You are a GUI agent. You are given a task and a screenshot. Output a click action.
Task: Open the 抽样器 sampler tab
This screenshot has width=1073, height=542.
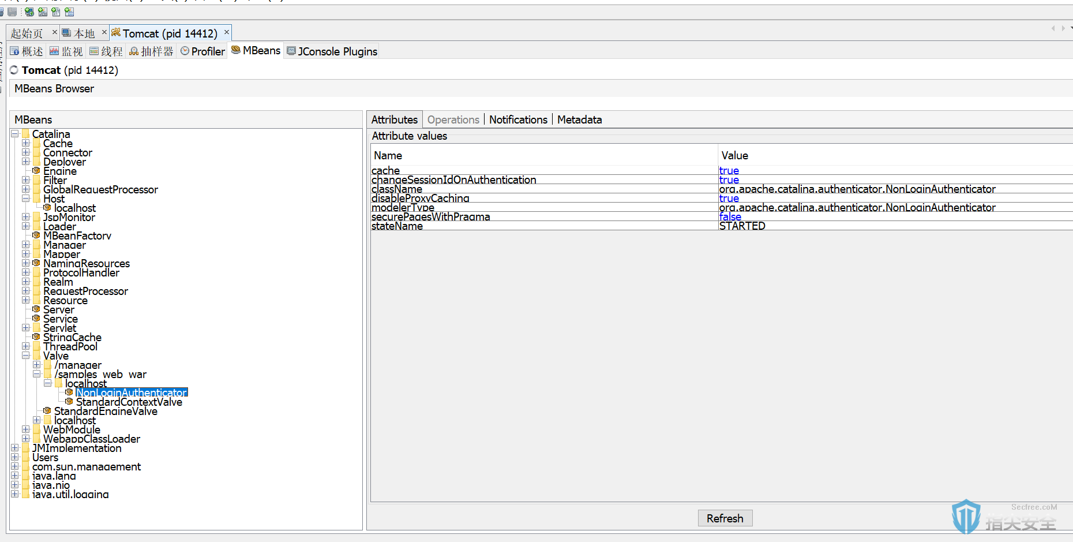[151, 51]
